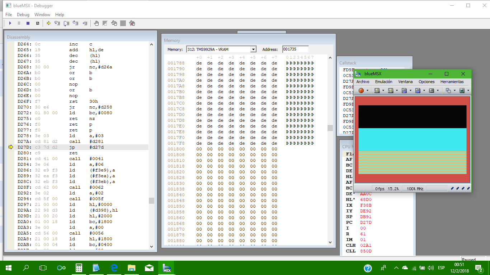Screen dimensions: 490x275
Task: Expand the cassette icon dropdown arrow
Action: [x=438, y=90]
